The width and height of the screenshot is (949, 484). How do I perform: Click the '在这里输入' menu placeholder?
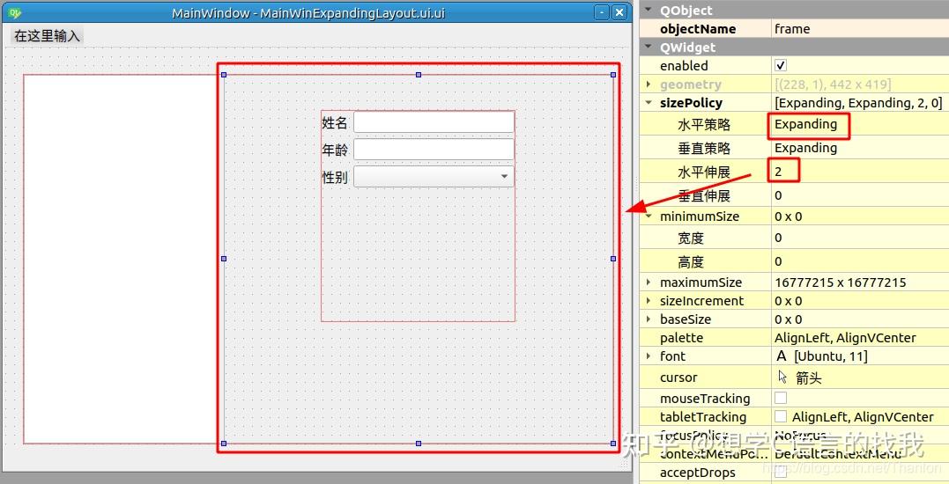tap(47, 36)
